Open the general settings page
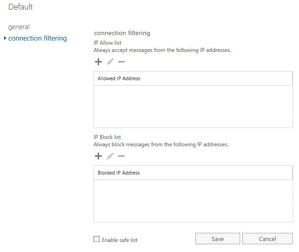The height and width of the screenshot is (252, 299). click(x=19, y=27)
